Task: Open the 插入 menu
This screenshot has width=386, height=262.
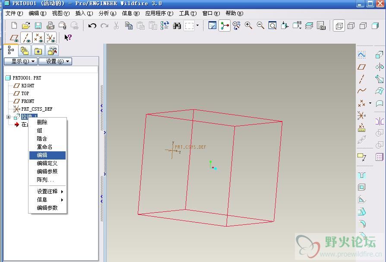Action: [x=84, y=13]
